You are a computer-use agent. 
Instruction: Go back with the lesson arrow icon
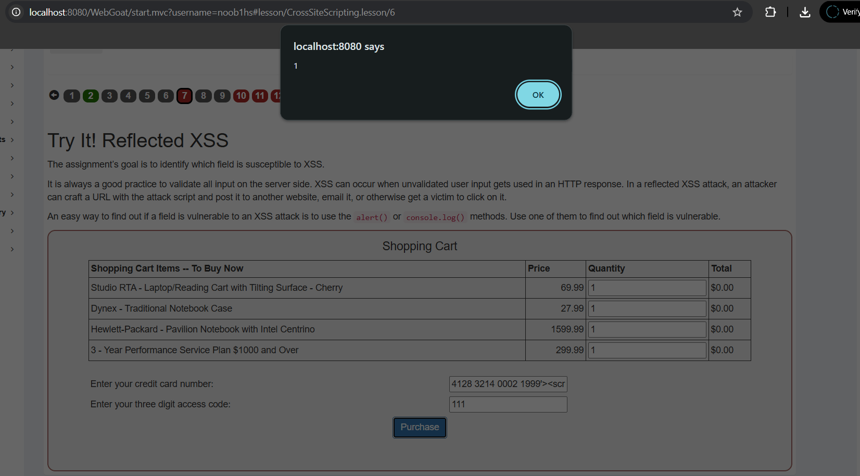tap(54, 95)
